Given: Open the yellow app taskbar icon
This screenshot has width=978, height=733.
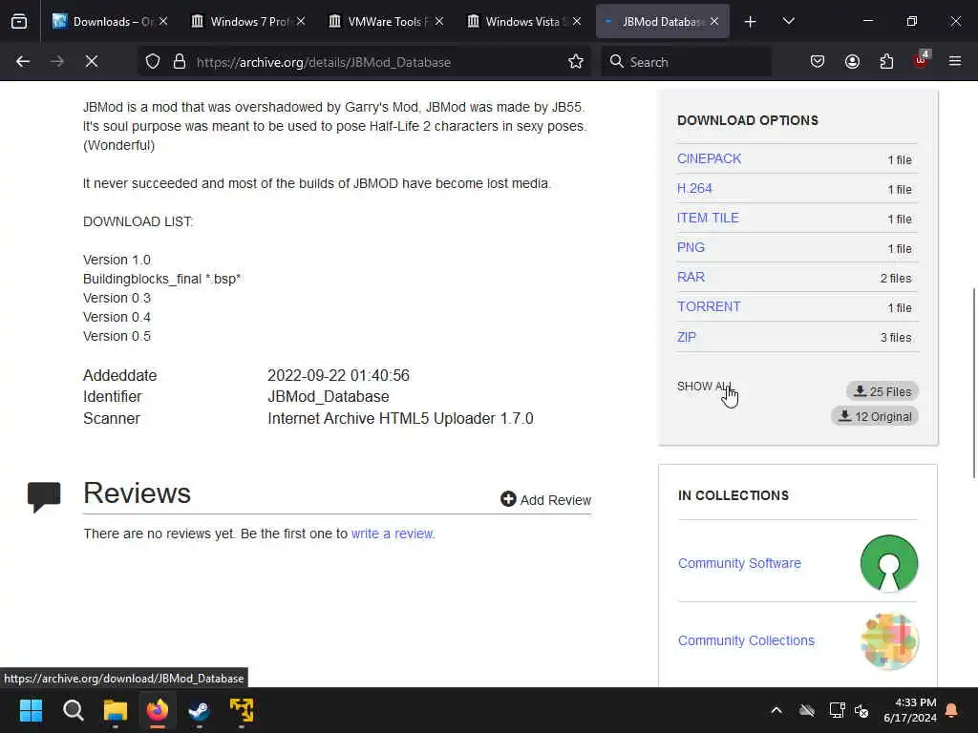Looking at the screenshot, I should pos(242,710).
